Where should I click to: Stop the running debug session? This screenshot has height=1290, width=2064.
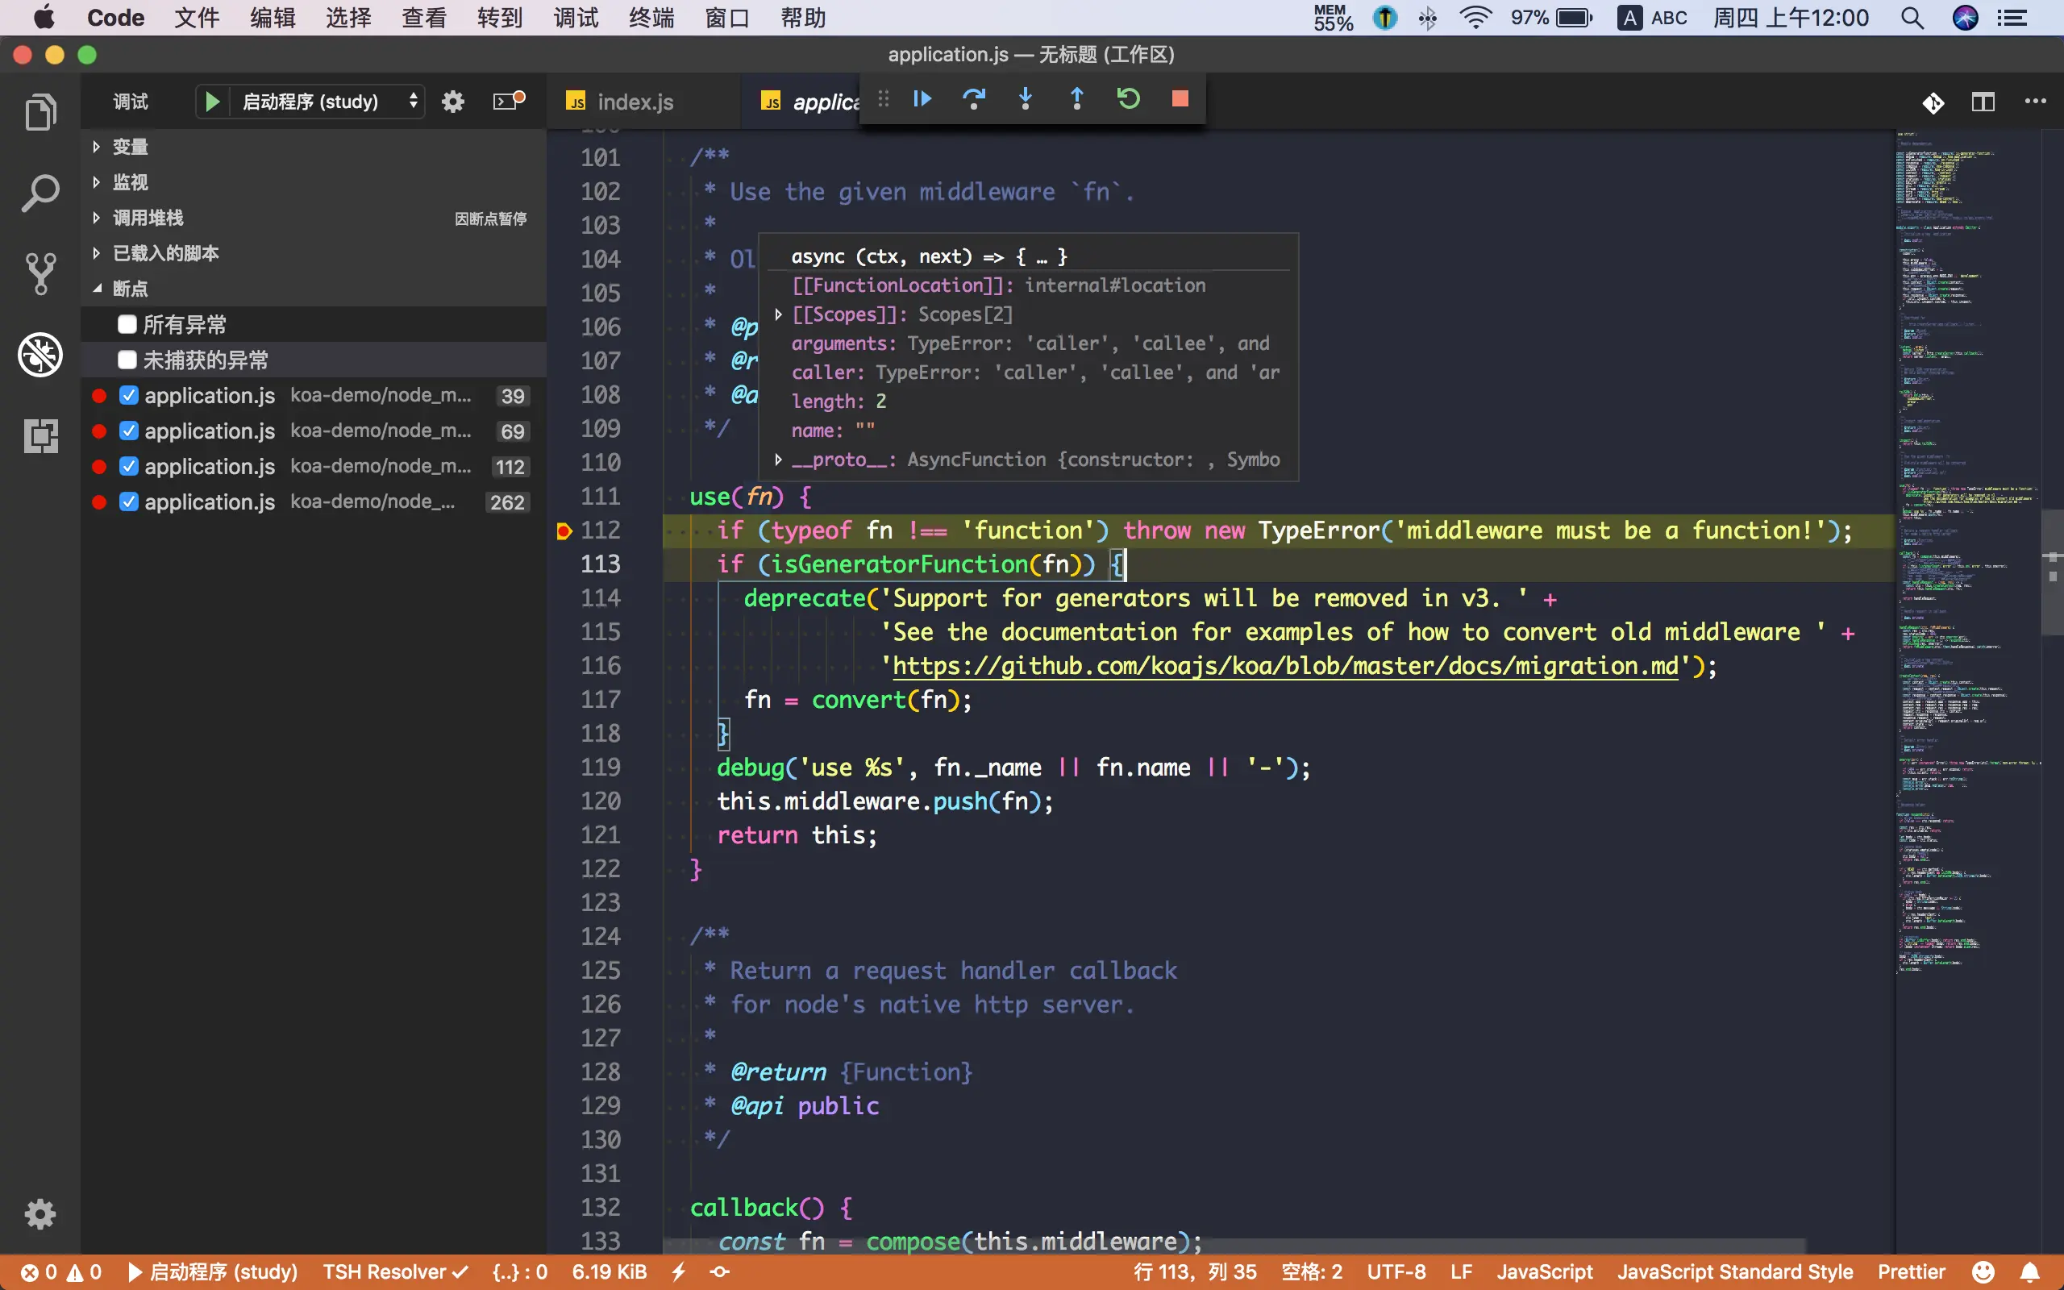[x=1179, y=98]
